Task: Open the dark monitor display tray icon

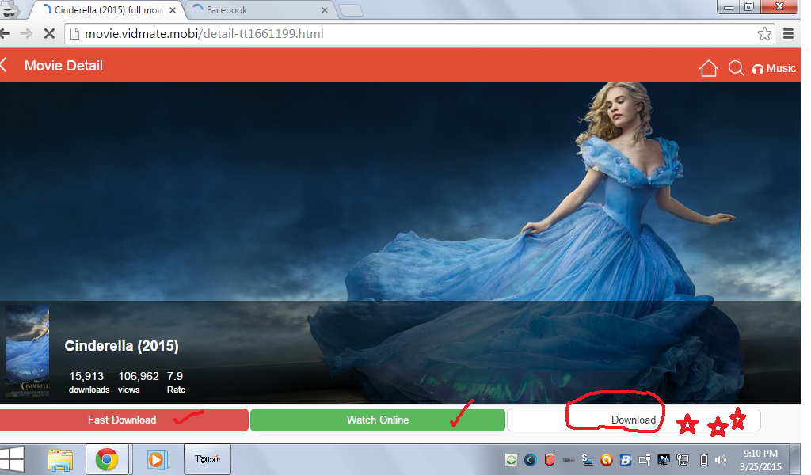Action: click(x=664, y=459)
